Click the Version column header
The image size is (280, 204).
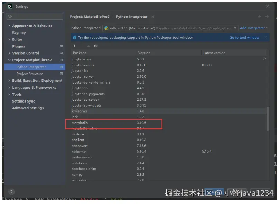tap(168, 53)
